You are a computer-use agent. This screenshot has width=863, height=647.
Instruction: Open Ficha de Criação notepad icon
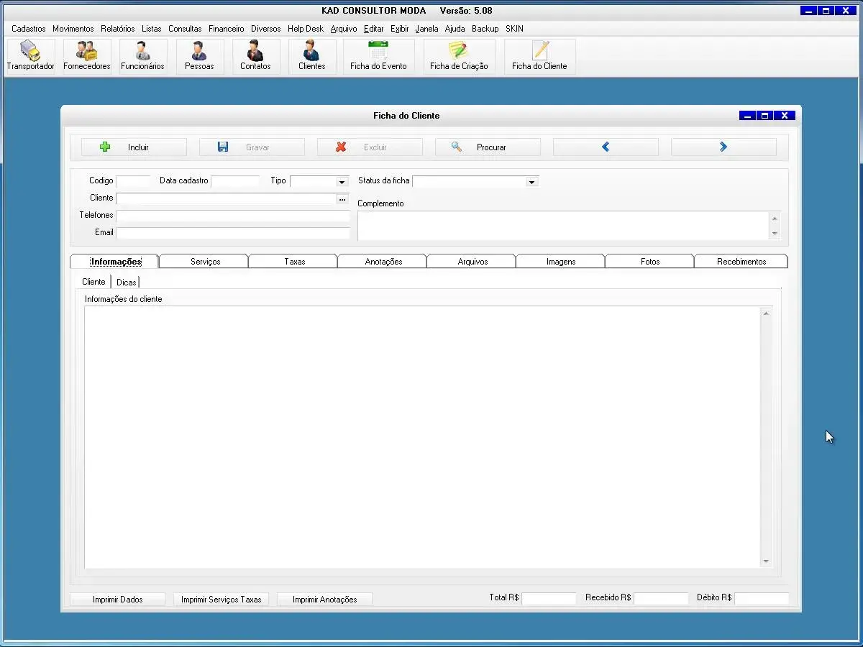(459, 52)
